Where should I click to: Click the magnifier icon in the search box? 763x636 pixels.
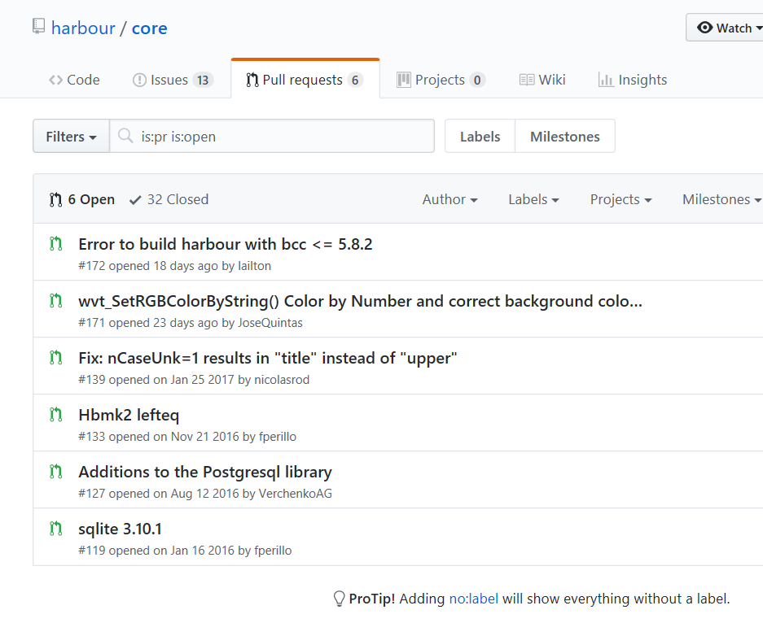pyautogui.click(x=125, y=137)
